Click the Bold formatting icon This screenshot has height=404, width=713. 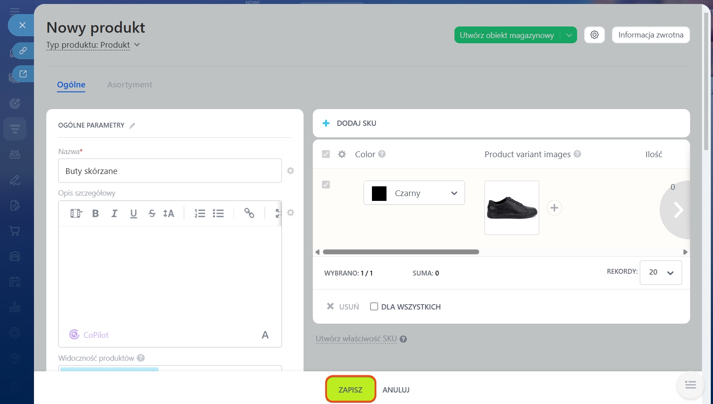pos(95,214)
